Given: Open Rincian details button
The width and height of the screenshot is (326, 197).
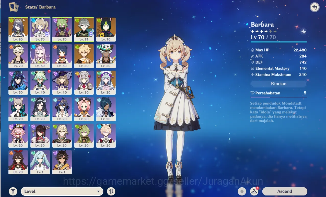Looking at the screenshot, I should [x=279, y=84].
